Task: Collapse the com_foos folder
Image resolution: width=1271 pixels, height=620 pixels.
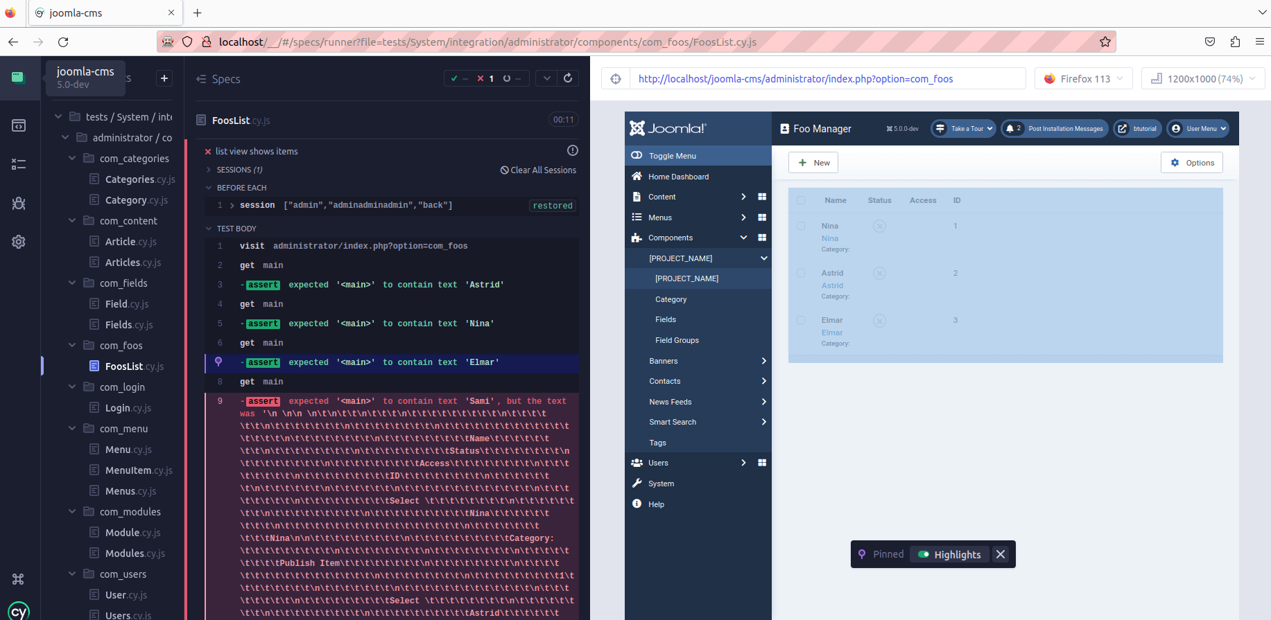Action: coord(72,345)
